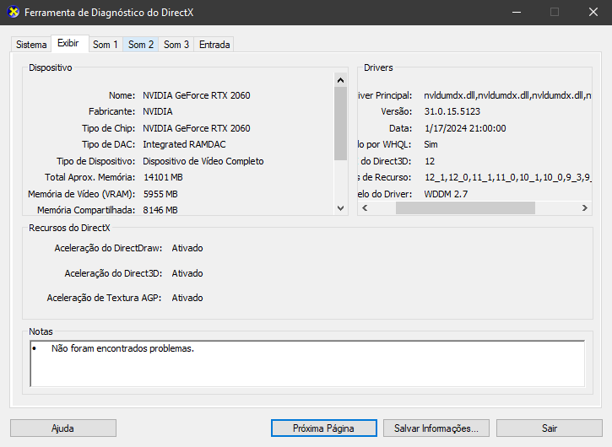This screenshot has height=447, width=612.
Task: Exit using the Sair button
Action: click(550, 428)
